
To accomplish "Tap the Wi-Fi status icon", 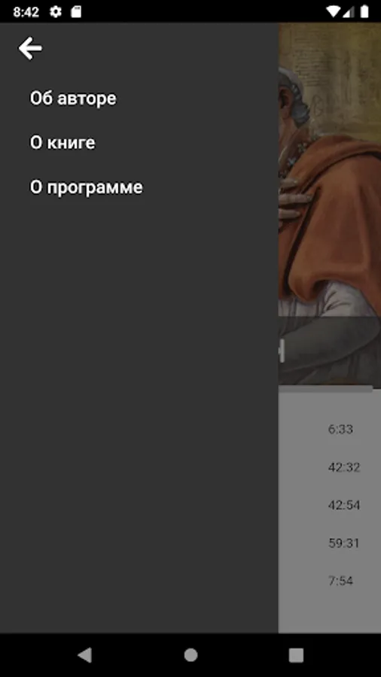I will pos(333,11).
